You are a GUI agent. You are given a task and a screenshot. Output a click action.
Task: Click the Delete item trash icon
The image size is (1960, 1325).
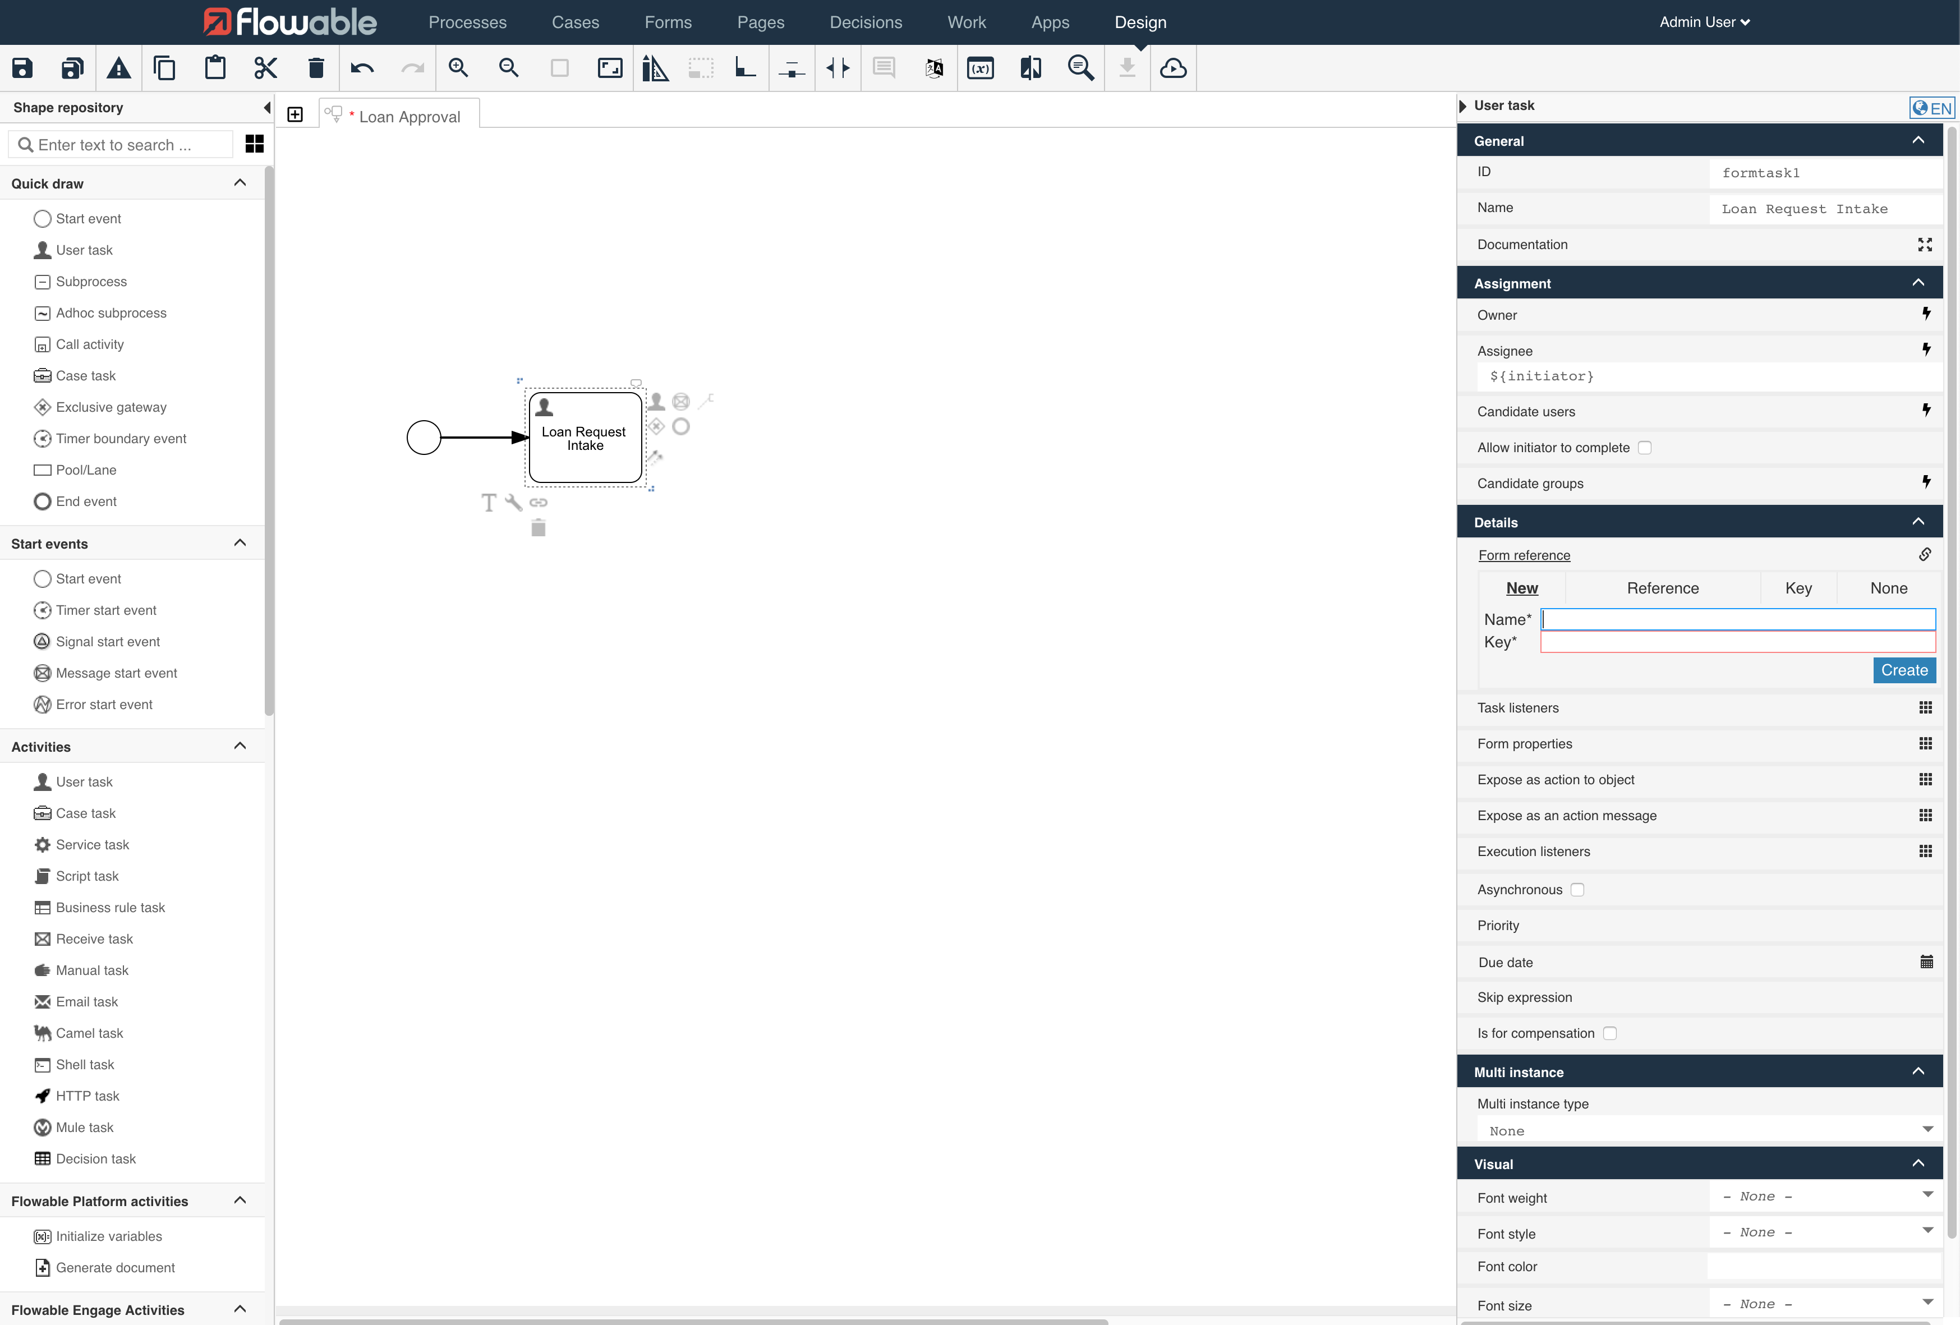click(x=315, y=67)
